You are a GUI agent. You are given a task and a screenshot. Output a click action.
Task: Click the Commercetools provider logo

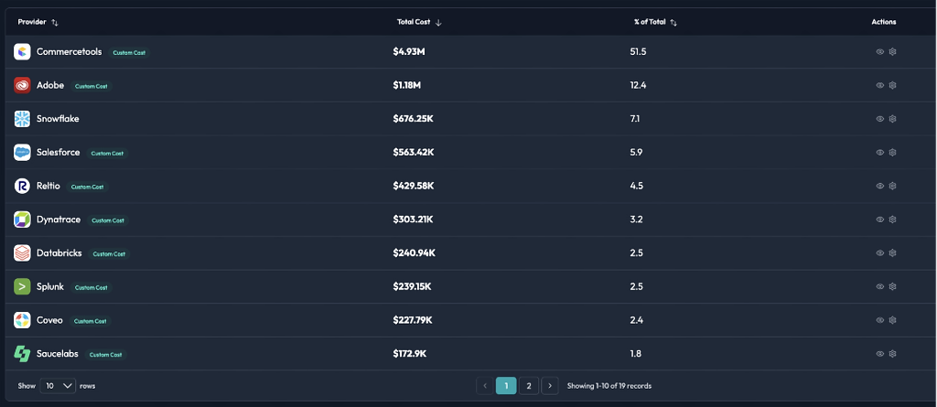click(22, 52)
